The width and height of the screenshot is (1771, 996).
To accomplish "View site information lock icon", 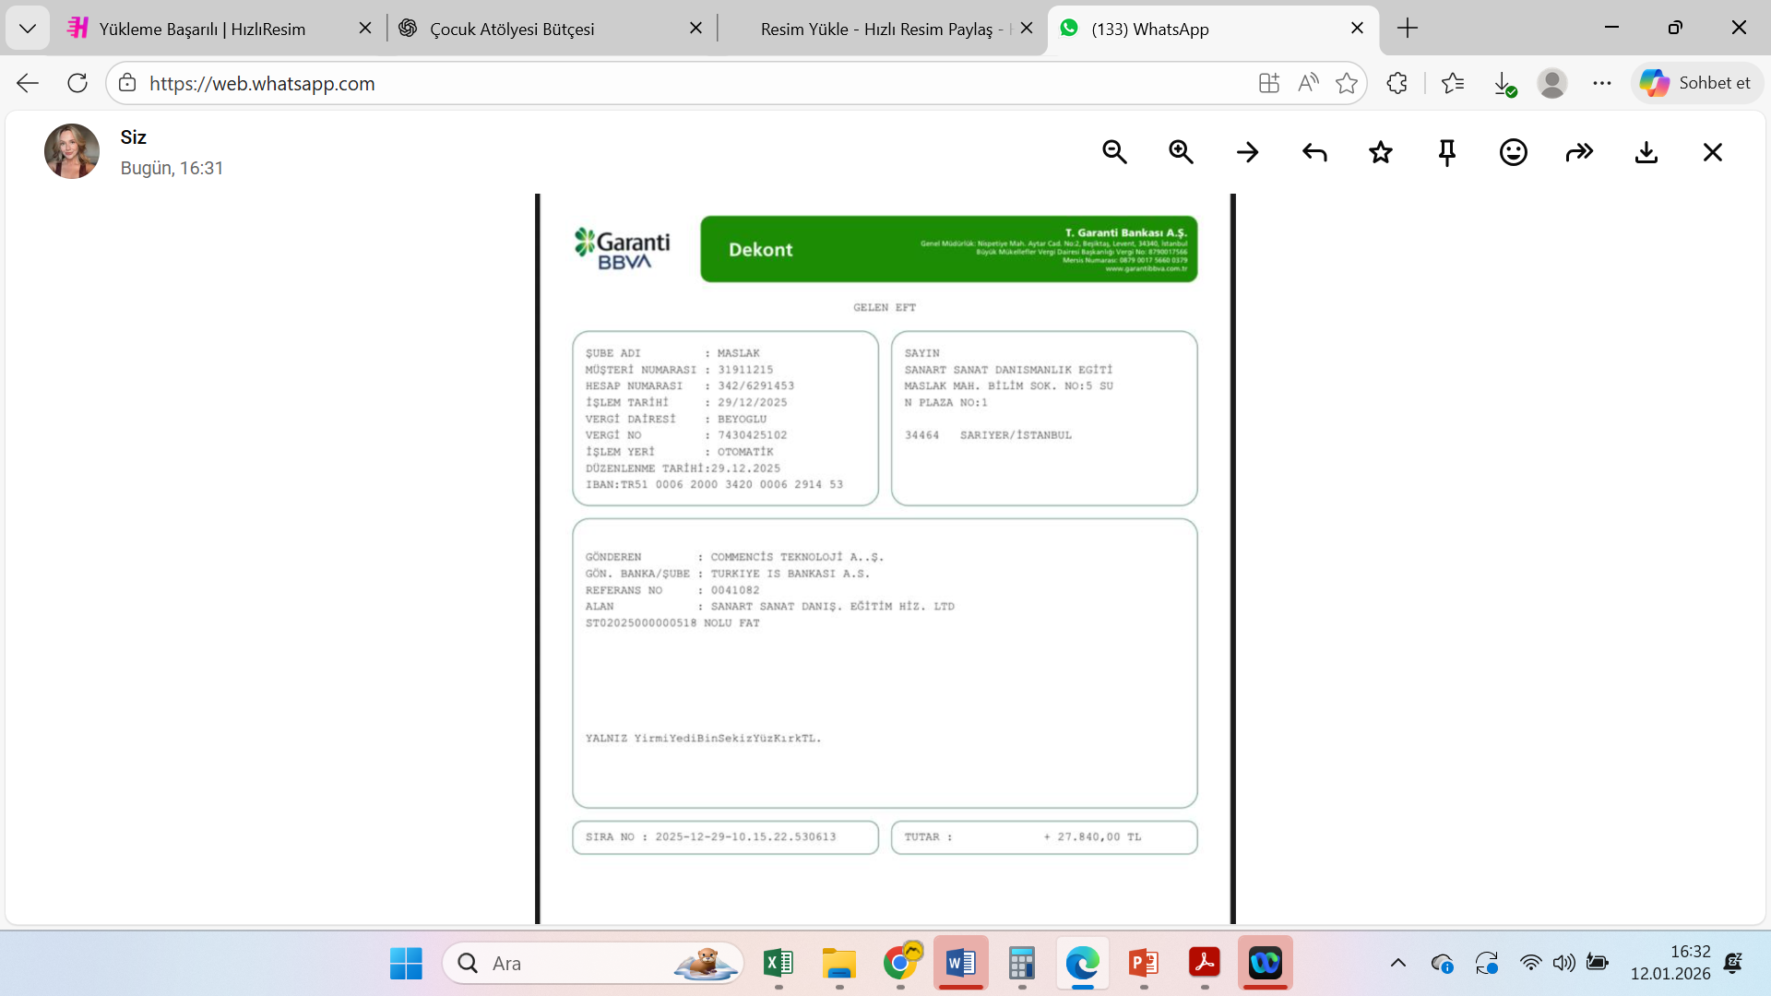I will coord(127,83).
